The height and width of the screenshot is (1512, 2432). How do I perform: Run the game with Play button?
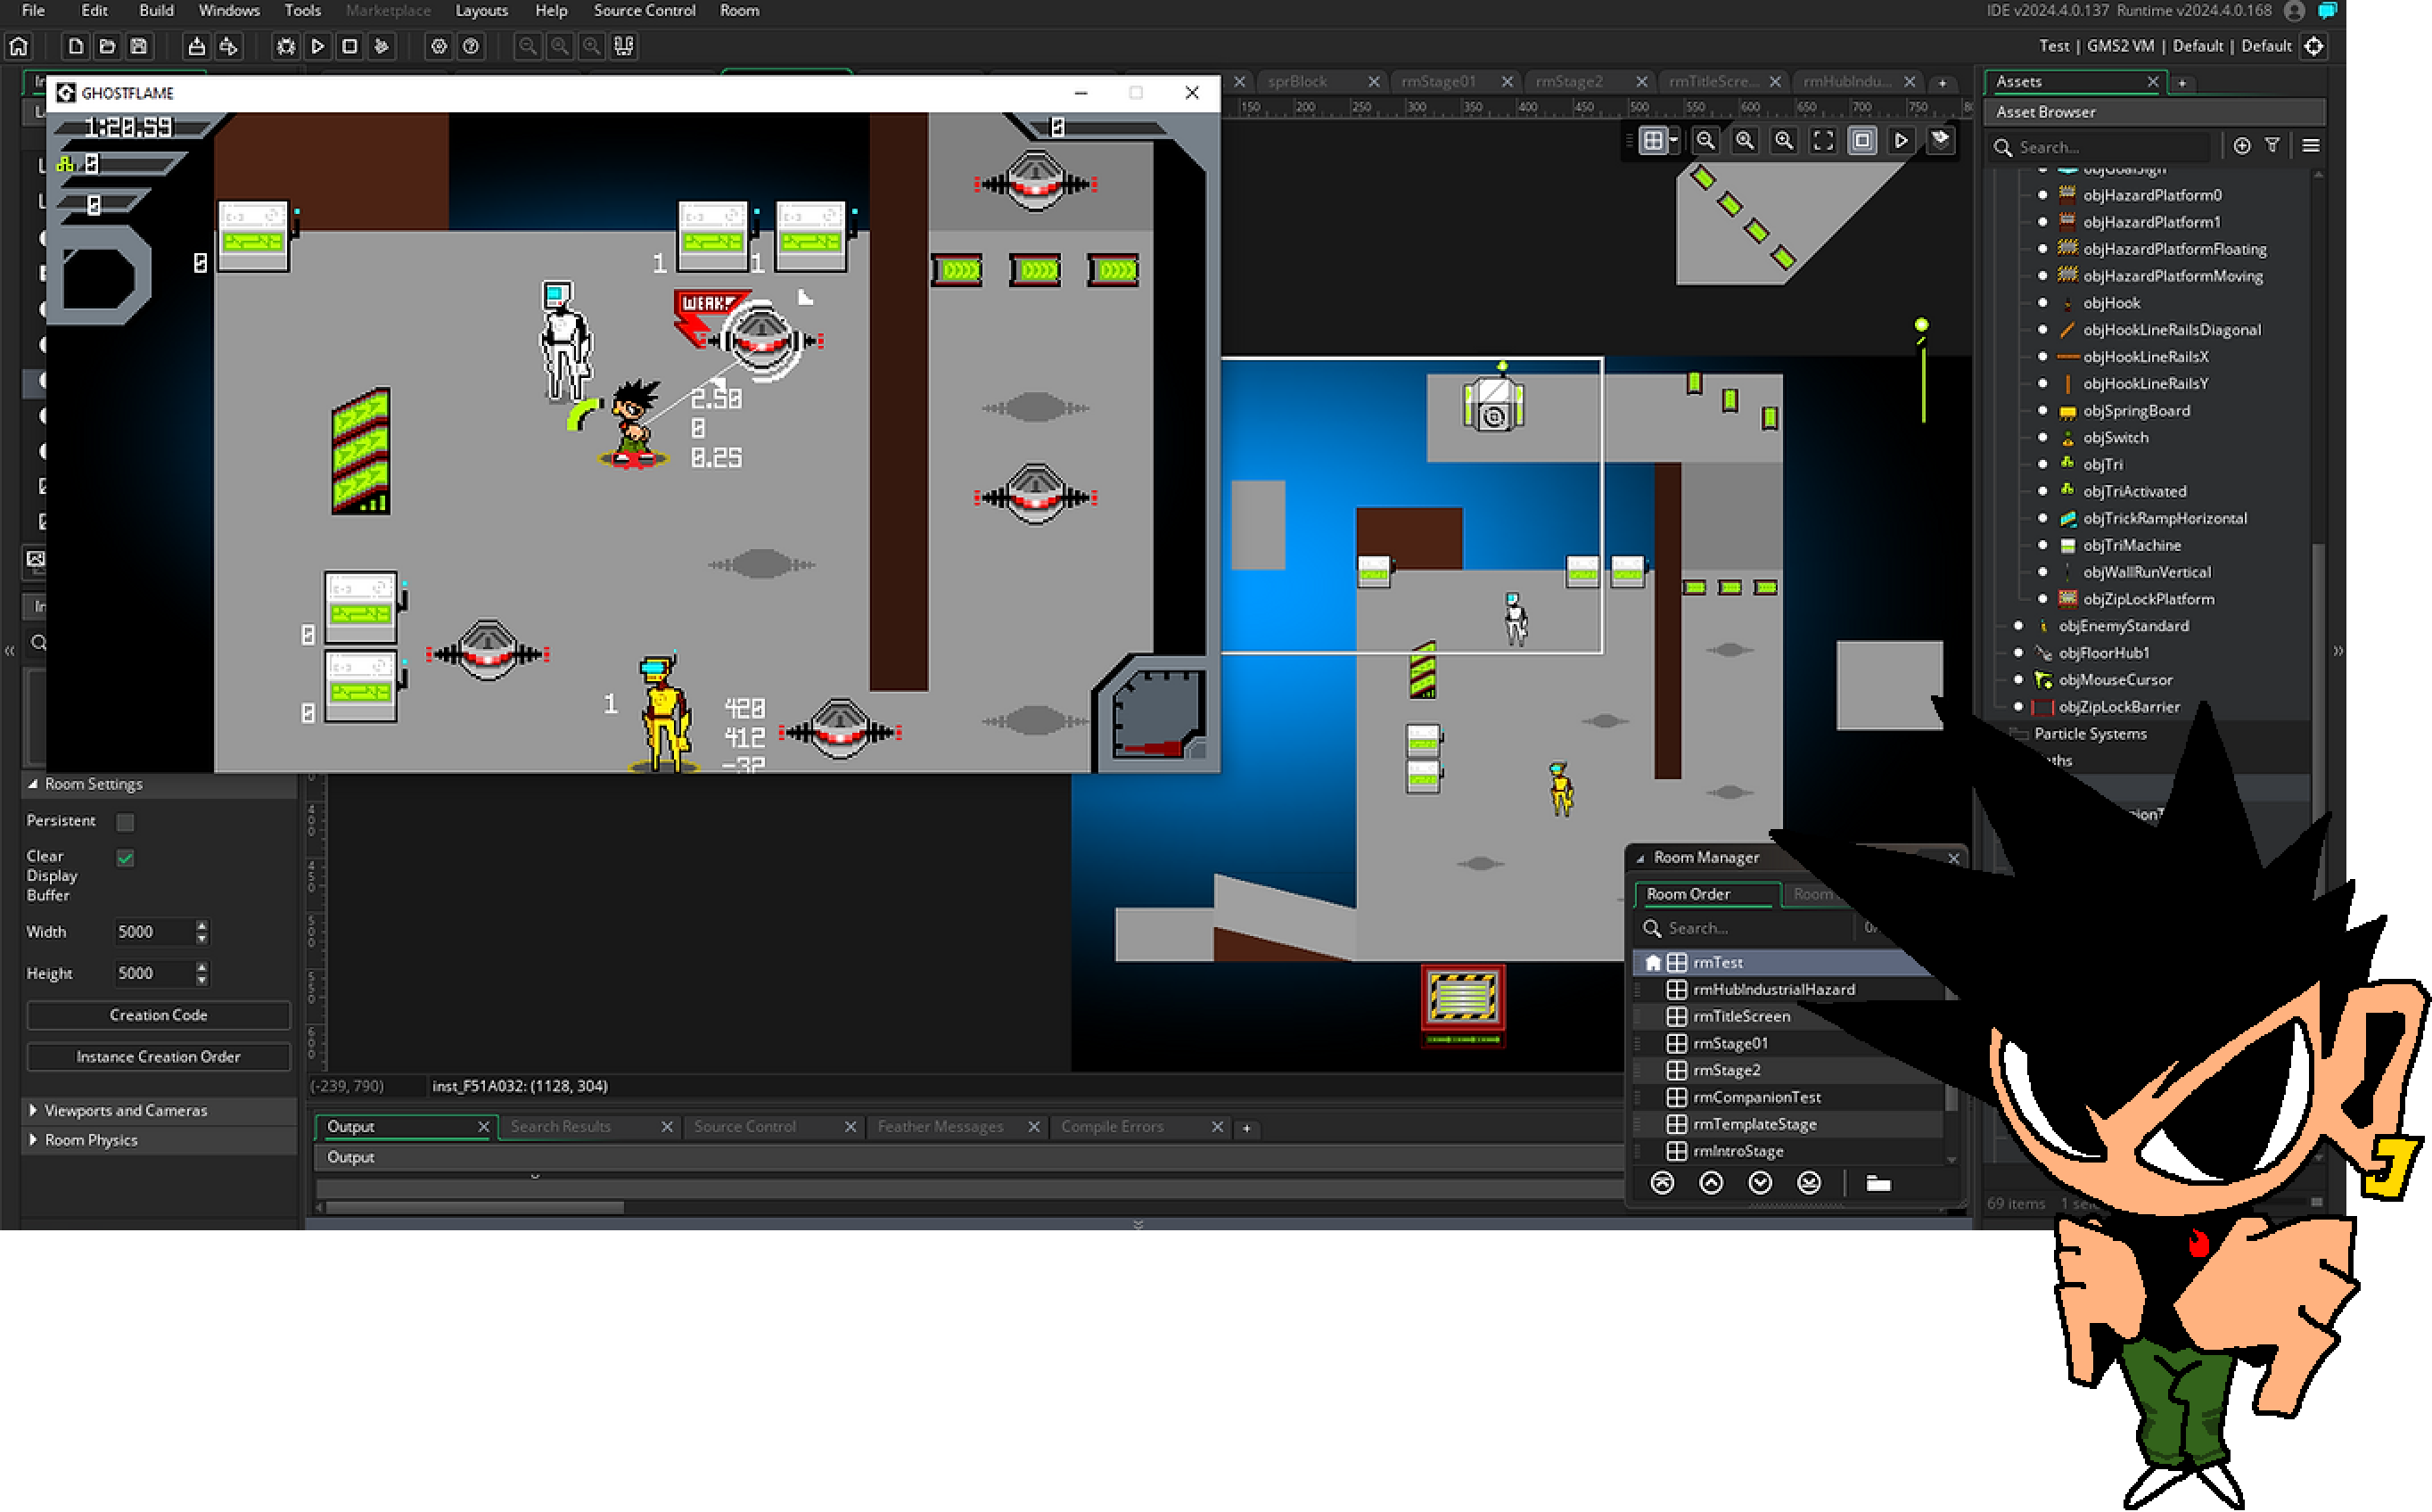[318, 46]
